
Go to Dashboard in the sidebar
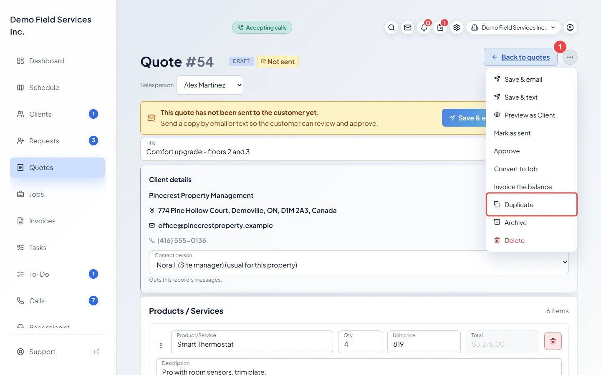pyautogui.click(x=58, y=61)
